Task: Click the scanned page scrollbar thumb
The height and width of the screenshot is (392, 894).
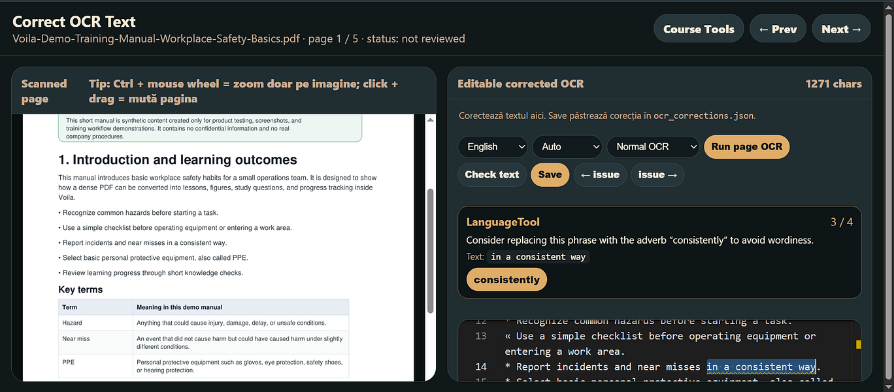Action: tap(430, 251)
